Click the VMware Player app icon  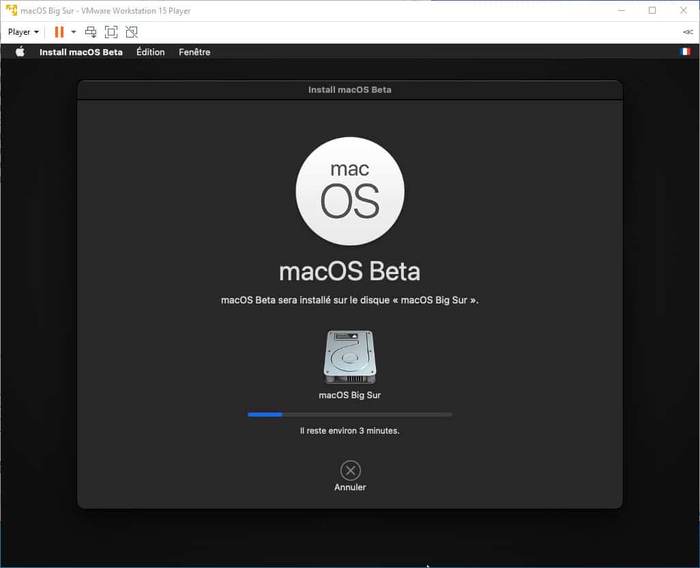(11, 10)
